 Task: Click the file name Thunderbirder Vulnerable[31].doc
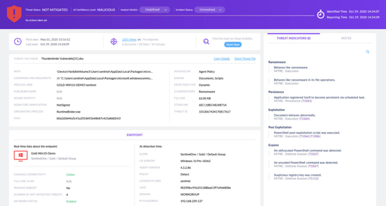pyautogui.click(x=63, y=59)
